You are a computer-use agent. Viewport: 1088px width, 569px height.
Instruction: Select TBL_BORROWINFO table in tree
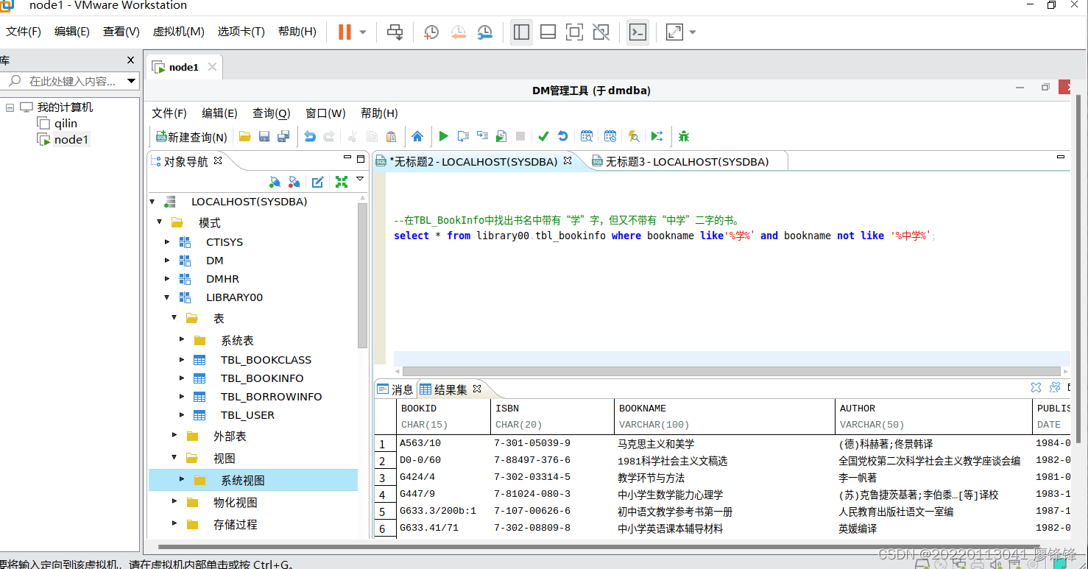click(x=271, y=397)
